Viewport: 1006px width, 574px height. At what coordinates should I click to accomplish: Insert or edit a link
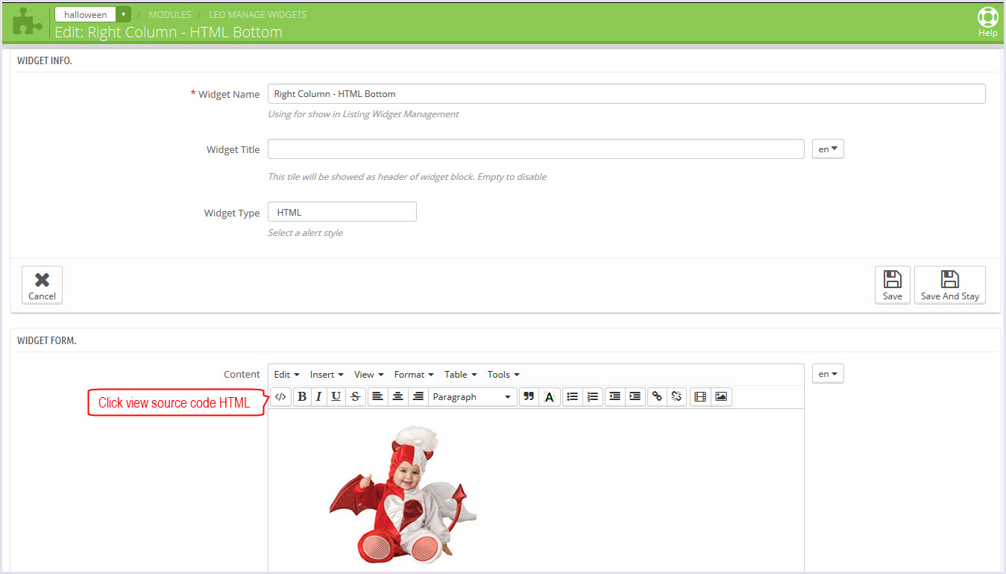(657, 396)
